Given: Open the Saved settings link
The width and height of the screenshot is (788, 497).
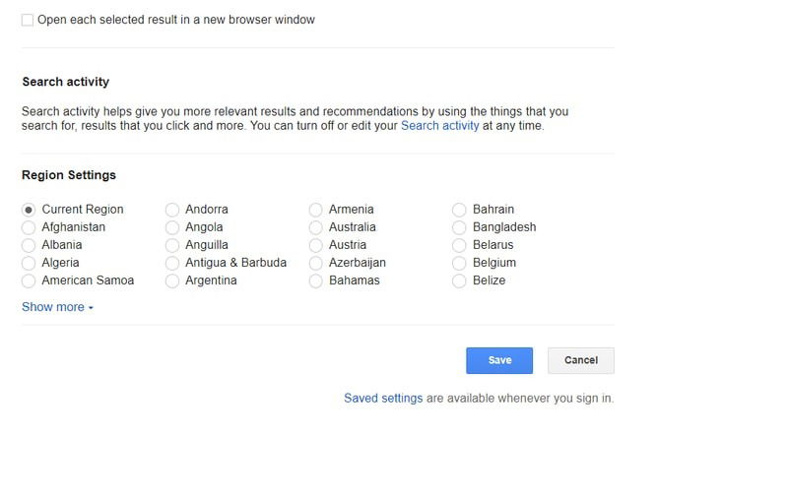Looking at the screenshot, I should (383, 399).
